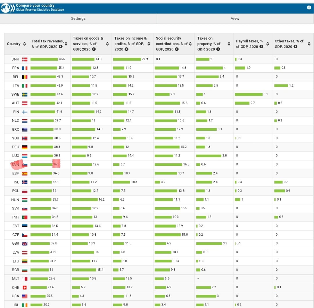Show info for Total tax revenues column

(x=60, y=47)
